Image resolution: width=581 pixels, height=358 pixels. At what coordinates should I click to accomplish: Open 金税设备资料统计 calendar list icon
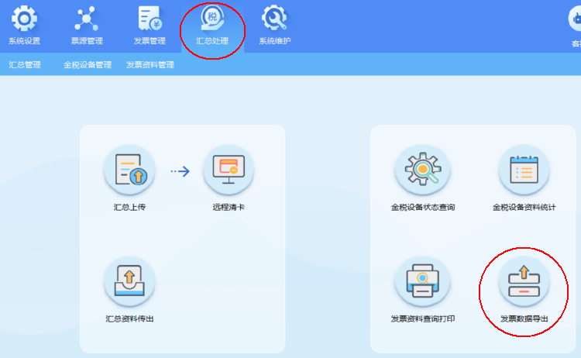(524, 170)
